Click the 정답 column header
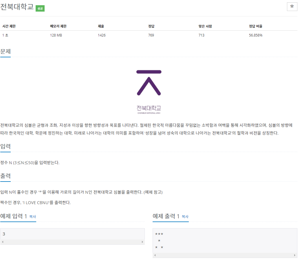 (x=151, y=26)
